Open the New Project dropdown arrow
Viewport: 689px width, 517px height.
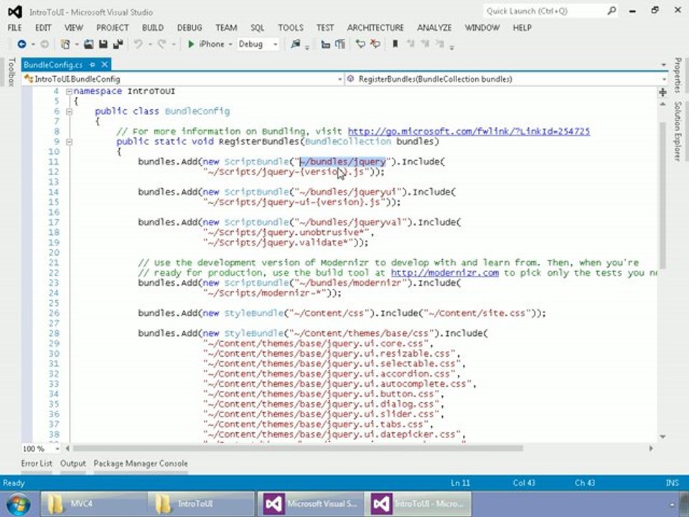77,45
